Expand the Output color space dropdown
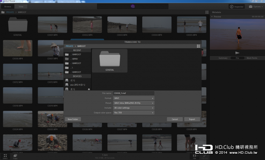265x160 pixels. pyautogui.click(x=134, y=113)
